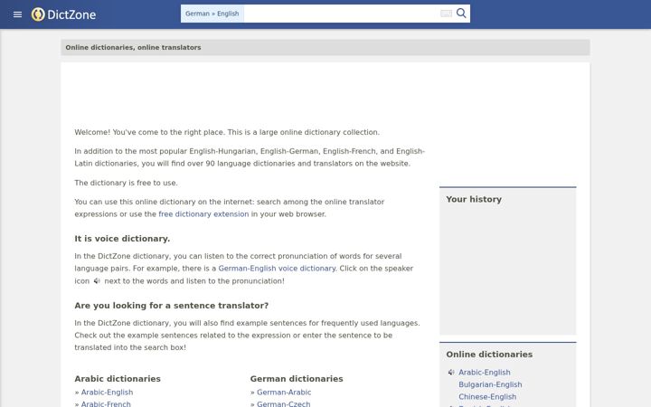Open Chinese-English in sidebar
Viewport: 651px width, 407px height.
point(487,397)
